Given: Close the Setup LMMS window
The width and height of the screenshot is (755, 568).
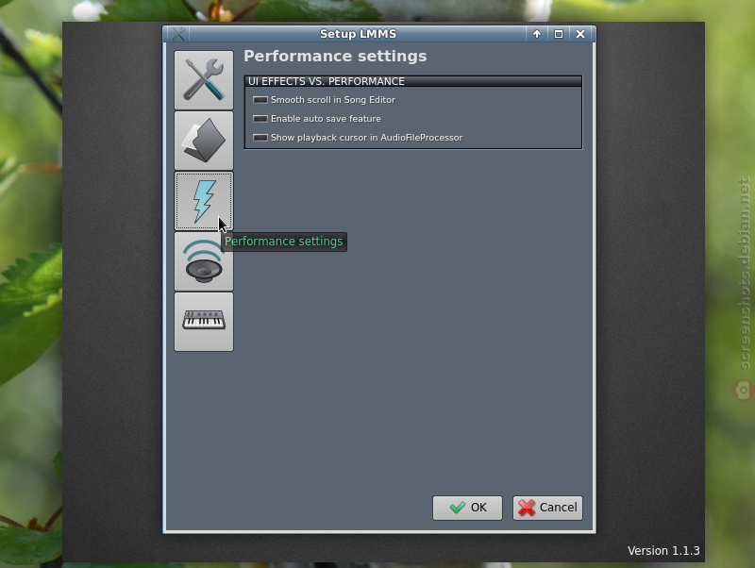Looking at the screenshot, I should click(x=580, y=34).
